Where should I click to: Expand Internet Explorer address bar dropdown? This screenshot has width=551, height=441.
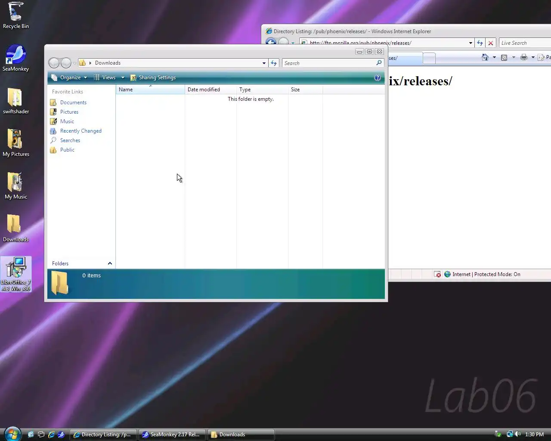471,43
